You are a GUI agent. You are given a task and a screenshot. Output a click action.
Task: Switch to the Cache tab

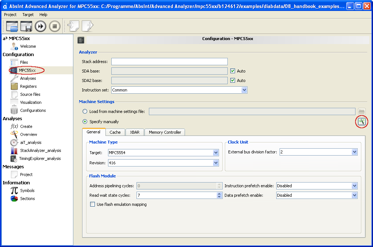(115, 132)
